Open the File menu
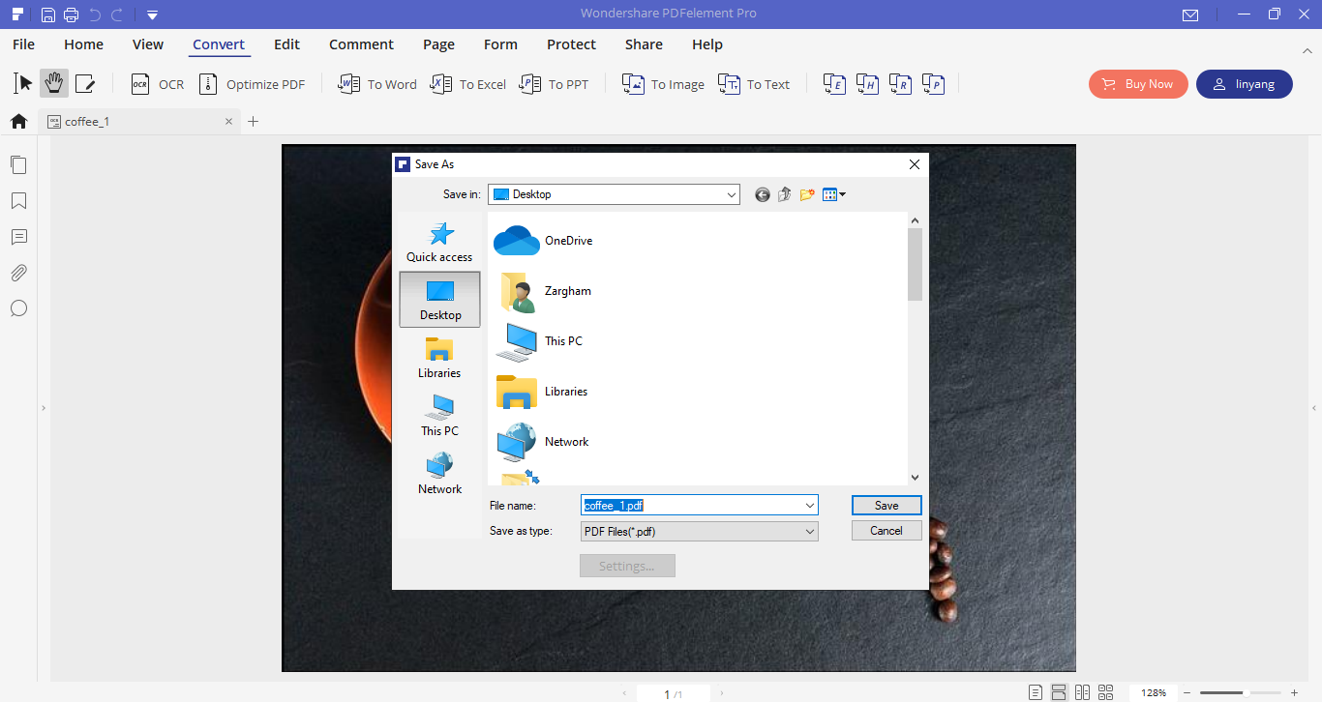Screen dimensions: 1322x702 pyautogui.click(x=23, y=44)
